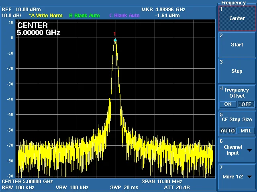
Task: Click the bottom CENTER 5.00000 GHz readout
Action: pyautogui.click(x=27, y=181)
